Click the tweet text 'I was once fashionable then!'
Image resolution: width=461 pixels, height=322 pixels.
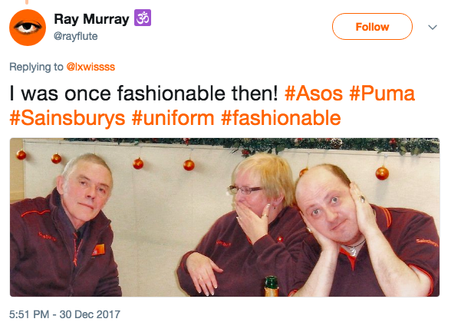coord(143,94)
